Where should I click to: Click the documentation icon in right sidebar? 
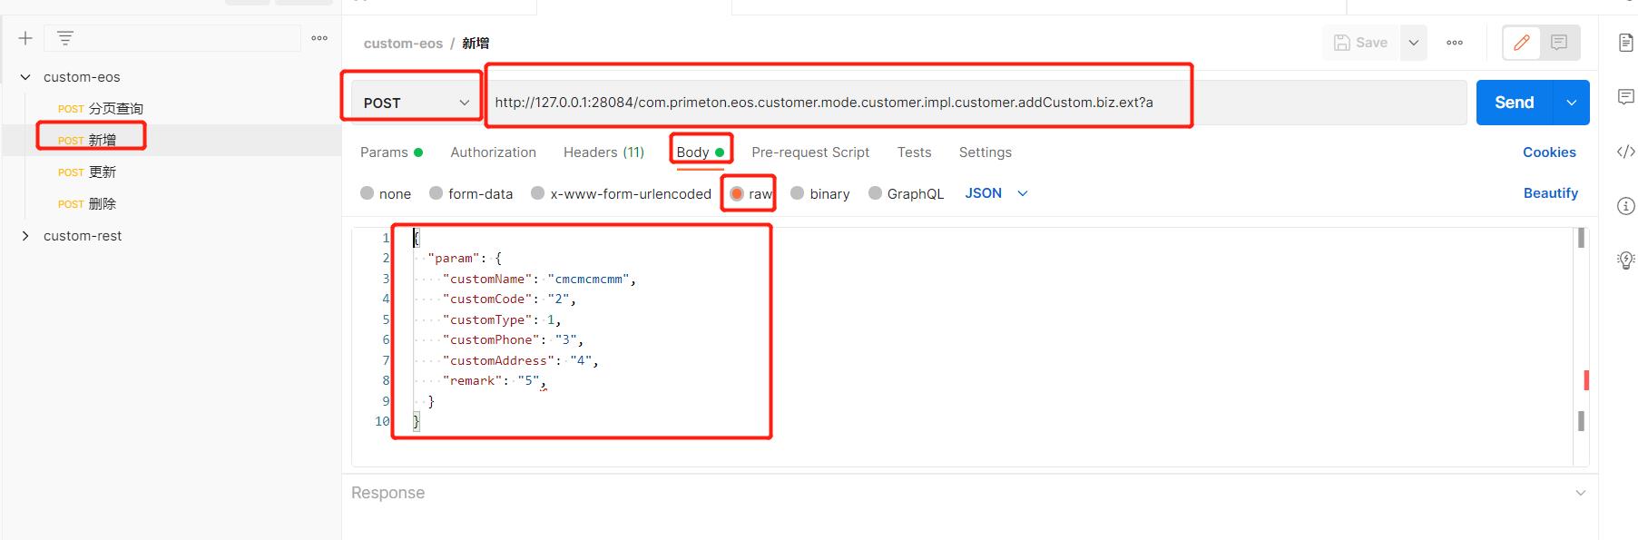pyautogui.click(x=1625, y=43)
